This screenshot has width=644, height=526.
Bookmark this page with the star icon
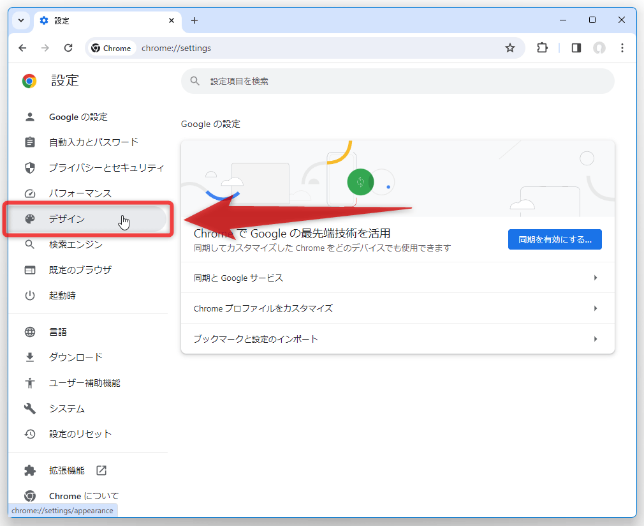point(509,48)
